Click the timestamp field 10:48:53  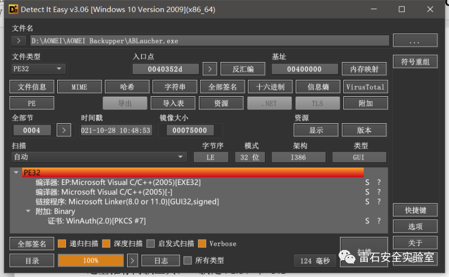[x=116, y=130]
